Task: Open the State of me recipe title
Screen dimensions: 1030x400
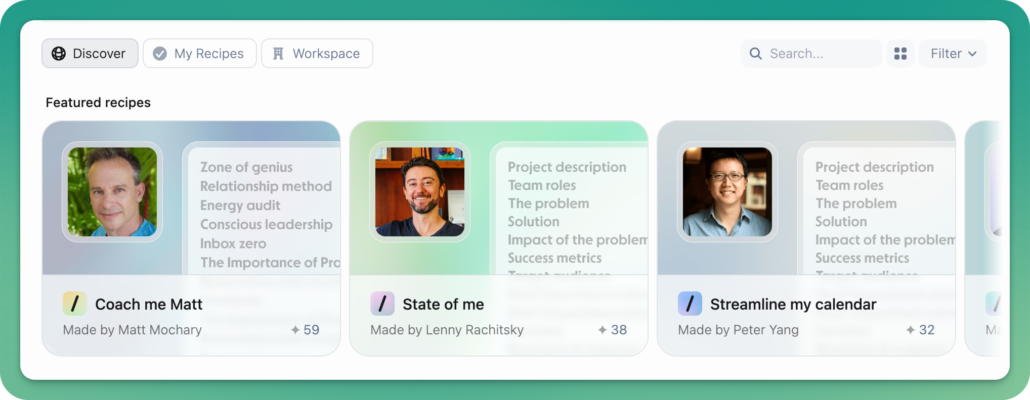Action: (443, 304)
